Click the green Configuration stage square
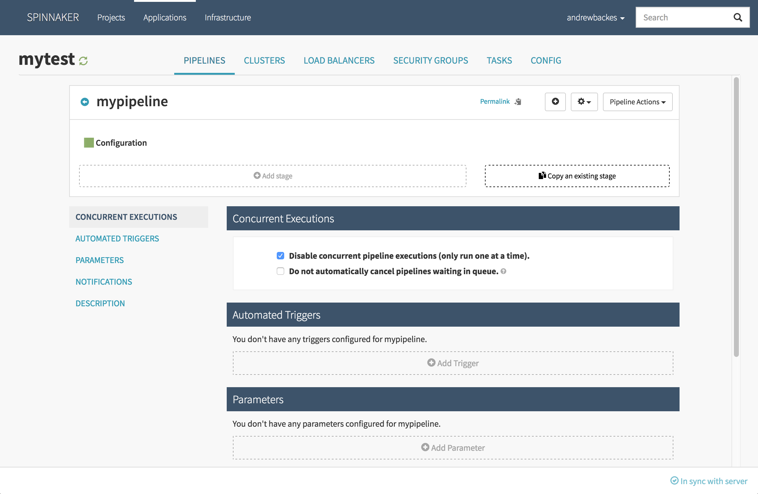Viewport: 758px width, 494px height. click(89, 143)
